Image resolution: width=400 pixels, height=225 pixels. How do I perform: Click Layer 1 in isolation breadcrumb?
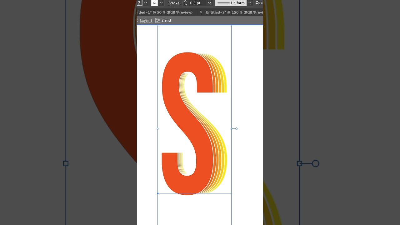point(146,20)
